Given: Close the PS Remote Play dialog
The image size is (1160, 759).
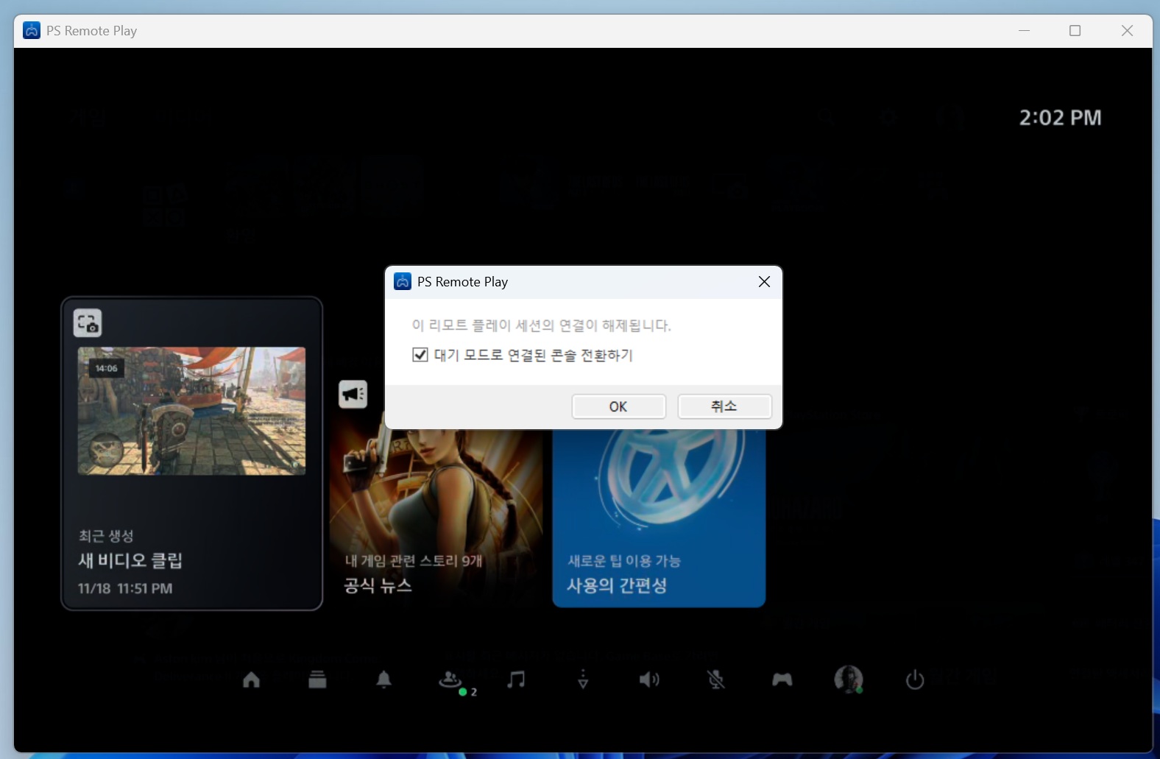Looking at the screenshot, I should (764, 282).
